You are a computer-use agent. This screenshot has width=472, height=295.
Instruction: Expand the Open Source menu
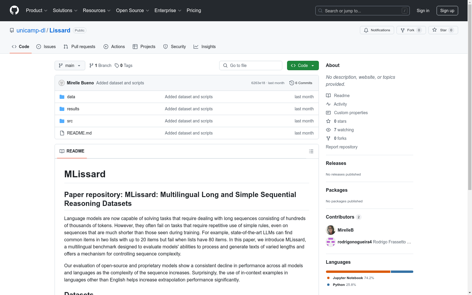coord(133,11)
